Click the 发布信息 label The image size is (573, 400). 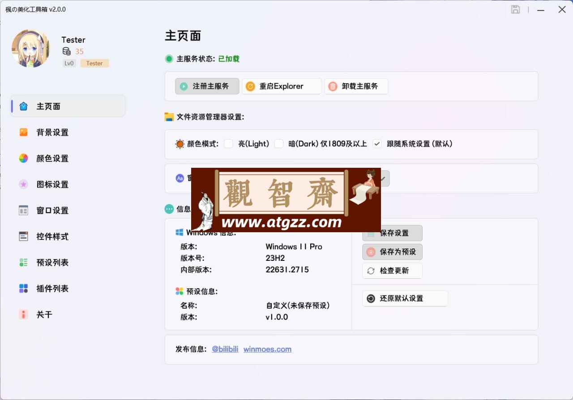click(x=191, y=349)
